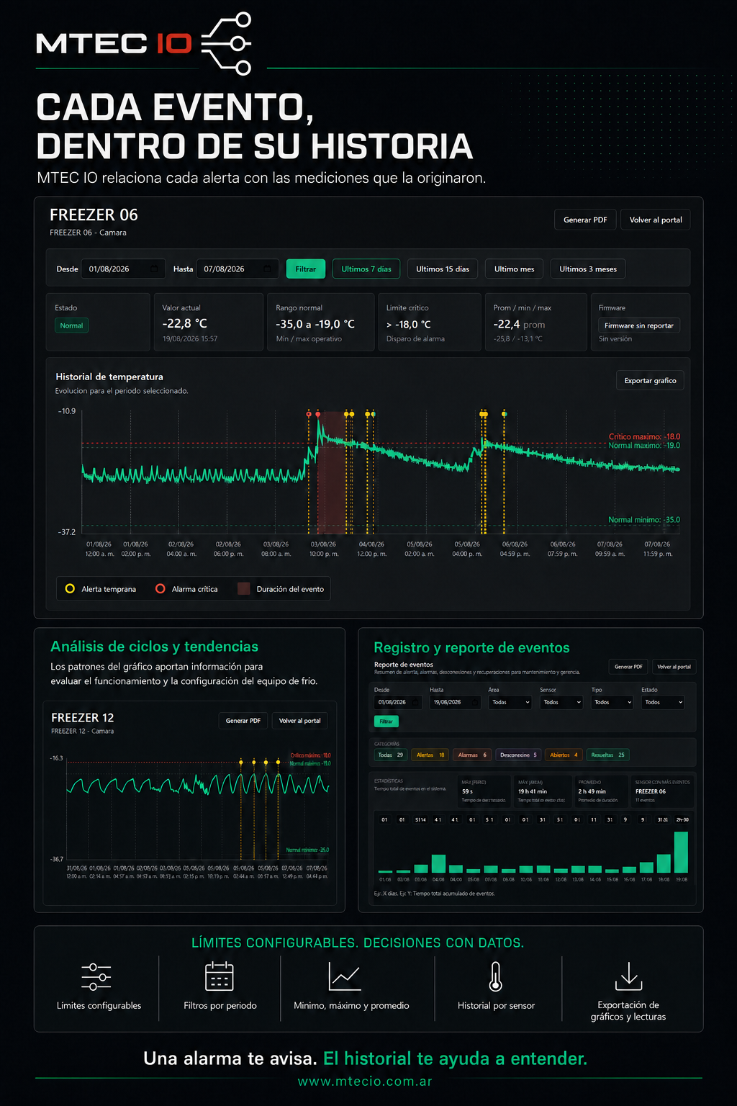Click the tallest green bar for 19/08
The image size is (737, 1106).
681,852
